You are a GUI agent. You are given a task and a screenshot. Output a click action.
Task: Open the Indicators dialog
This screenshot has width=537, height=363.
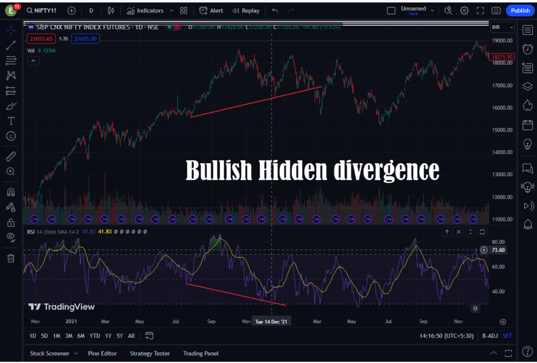[x=145, y=10]
